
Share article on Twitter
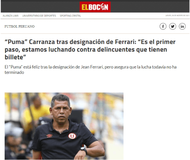tap(173, 26)
